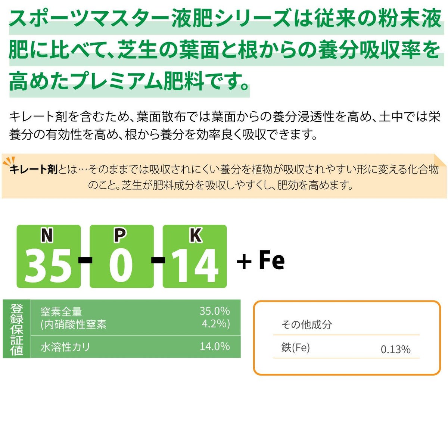
Task: Click the green P 0 tile
Action: (121, 256)
